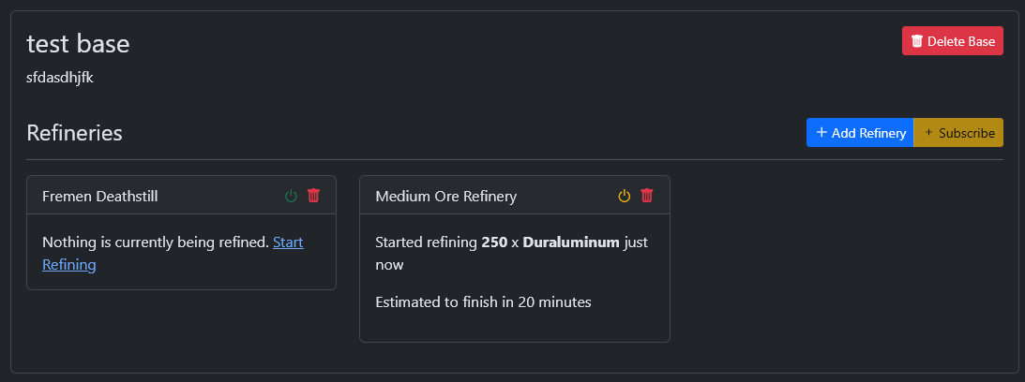The image size is (1025, 382).
Task: Click the Delete Base button
Action: tap(953, 41)
